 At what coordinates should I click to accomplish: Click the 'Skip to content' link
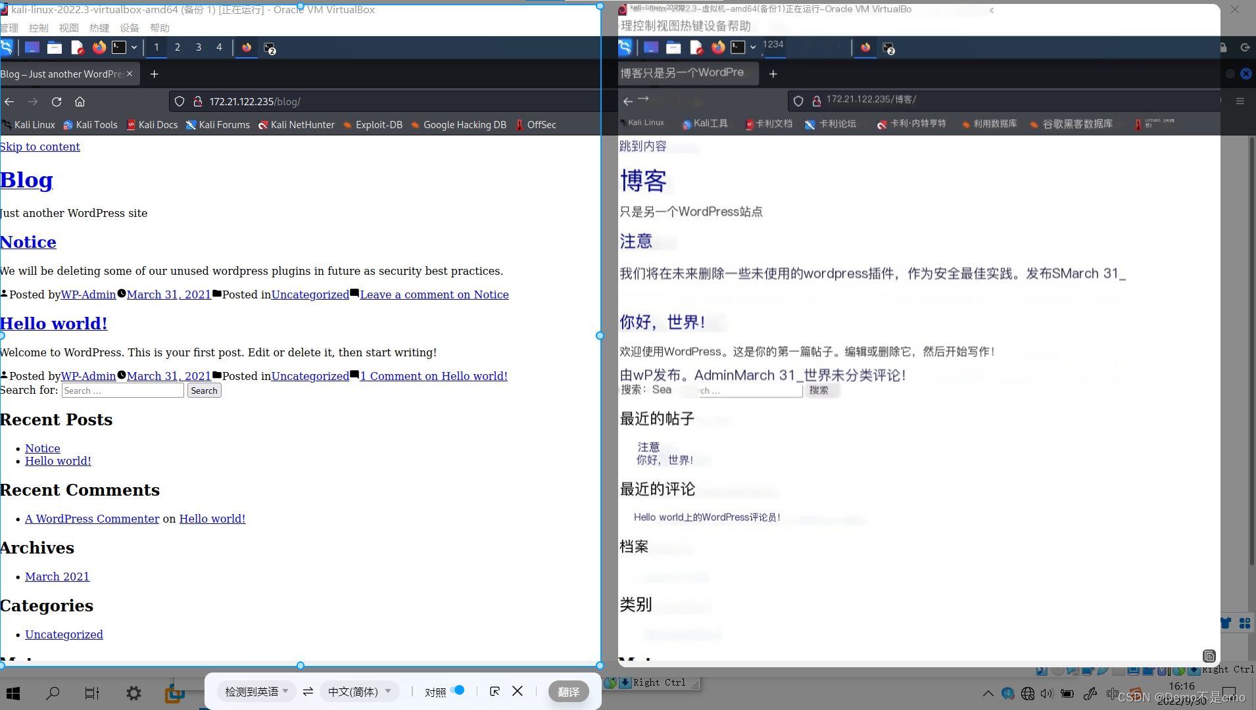pyautogui.click(x=40, y=147)
